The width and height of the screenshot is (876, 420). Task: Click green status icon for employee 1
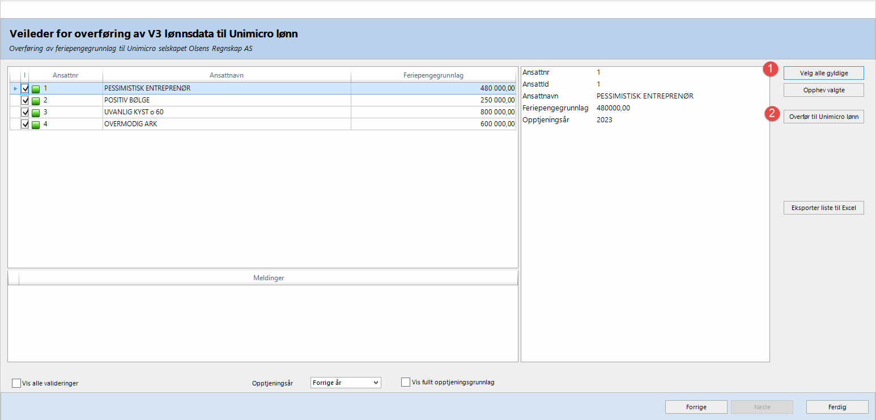[36, 89]
